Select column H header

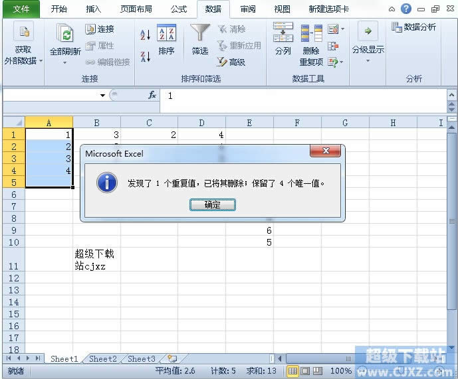pos(393,123)
